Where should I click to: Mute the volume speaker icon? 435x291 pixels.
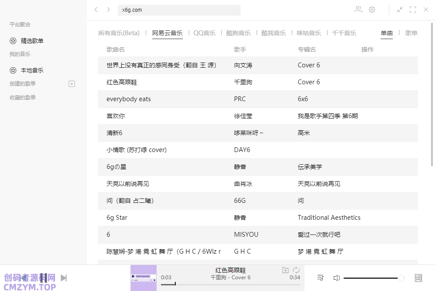(x=336, y=278)
